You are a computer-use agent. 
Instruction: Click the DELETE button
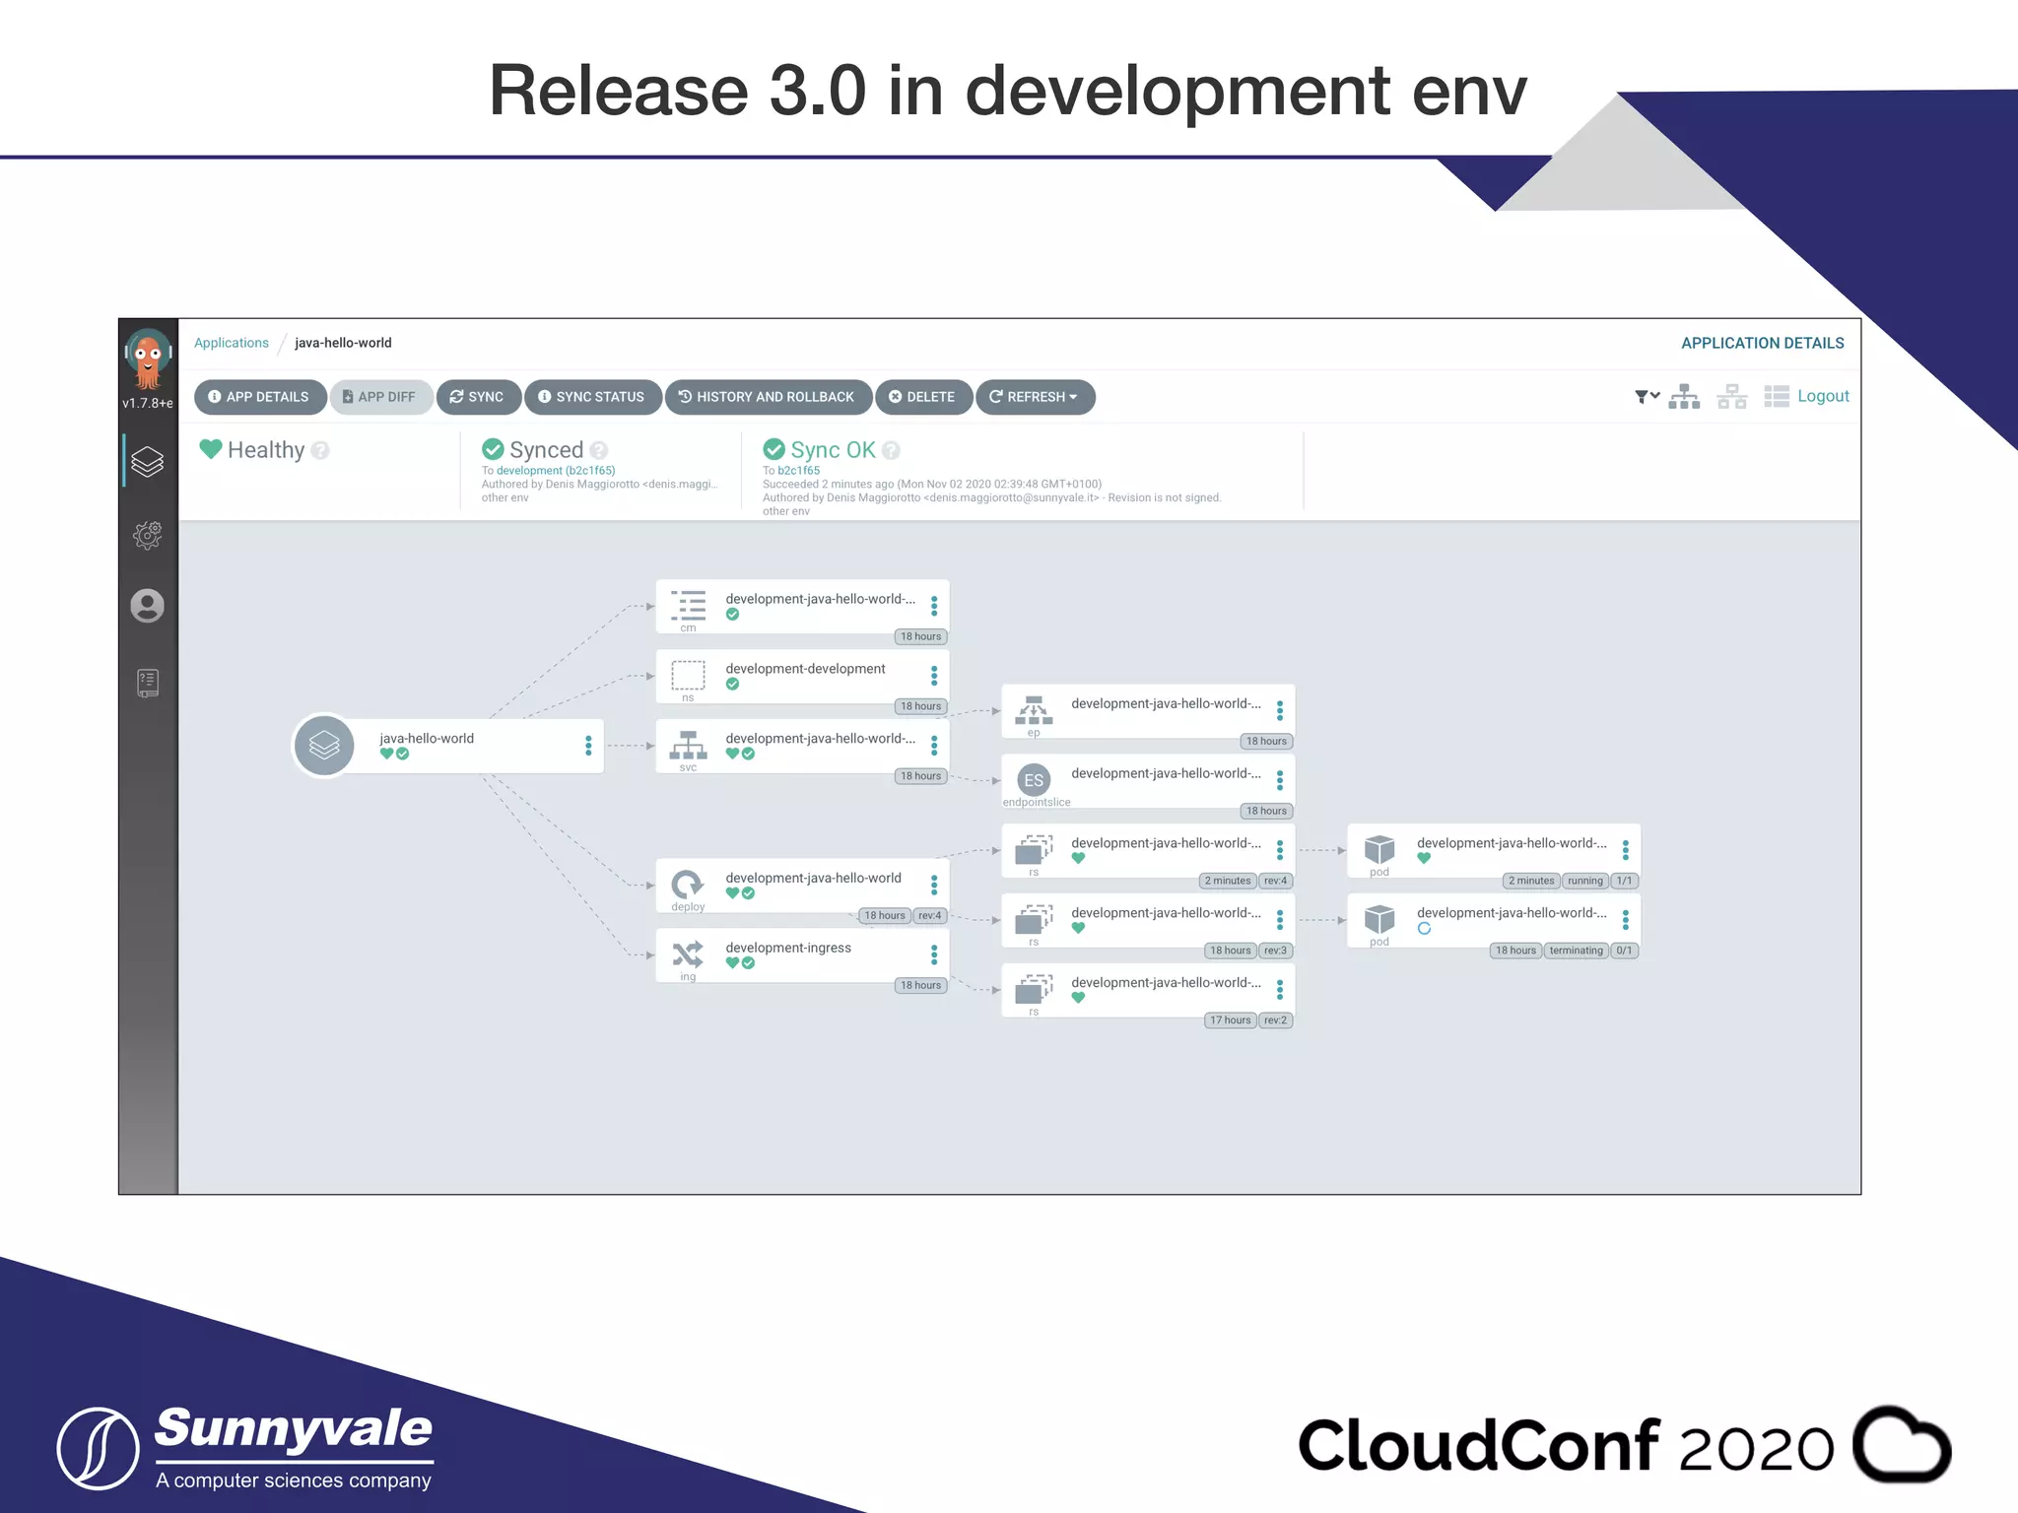922,397
